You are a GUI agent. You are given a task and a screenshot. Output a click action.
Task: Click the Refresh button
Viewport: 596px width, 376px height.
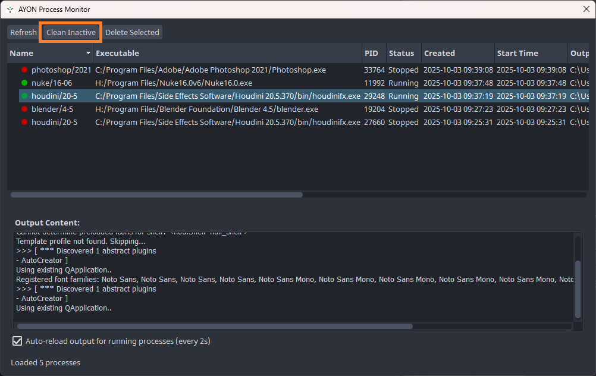(23, 32)
